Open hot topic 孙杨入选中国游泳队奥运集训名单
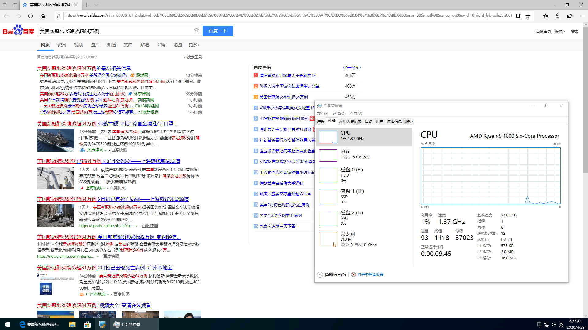The image size is (588, 330). [289, 86]
